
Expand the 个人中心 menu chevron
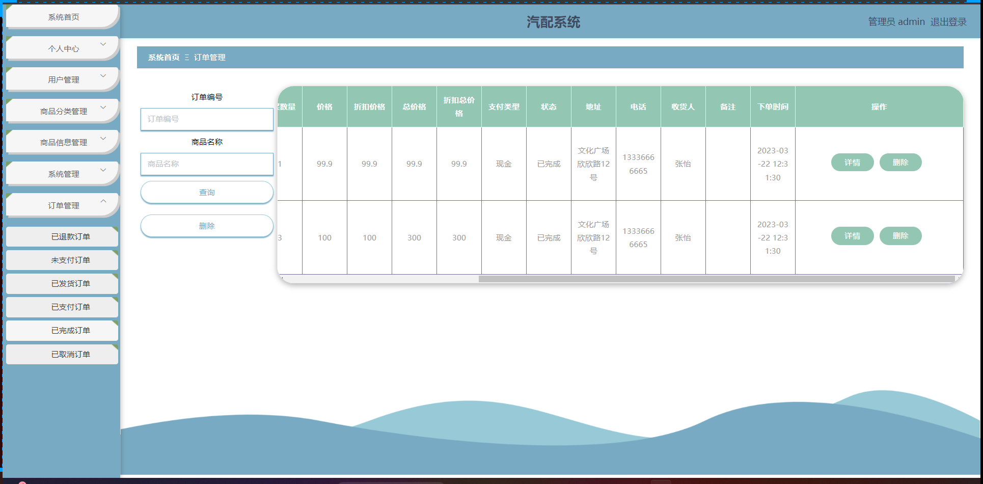pos(103,45)
